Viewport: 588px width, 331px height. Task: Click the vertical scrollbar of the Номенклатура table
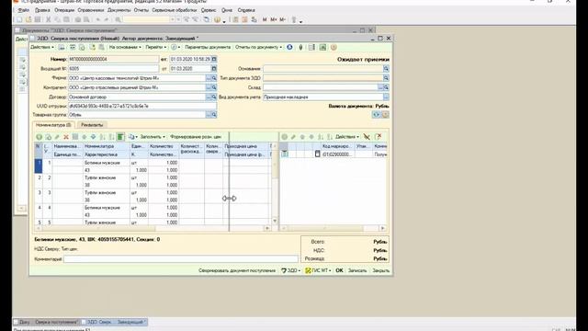click(x=275, y=184)
